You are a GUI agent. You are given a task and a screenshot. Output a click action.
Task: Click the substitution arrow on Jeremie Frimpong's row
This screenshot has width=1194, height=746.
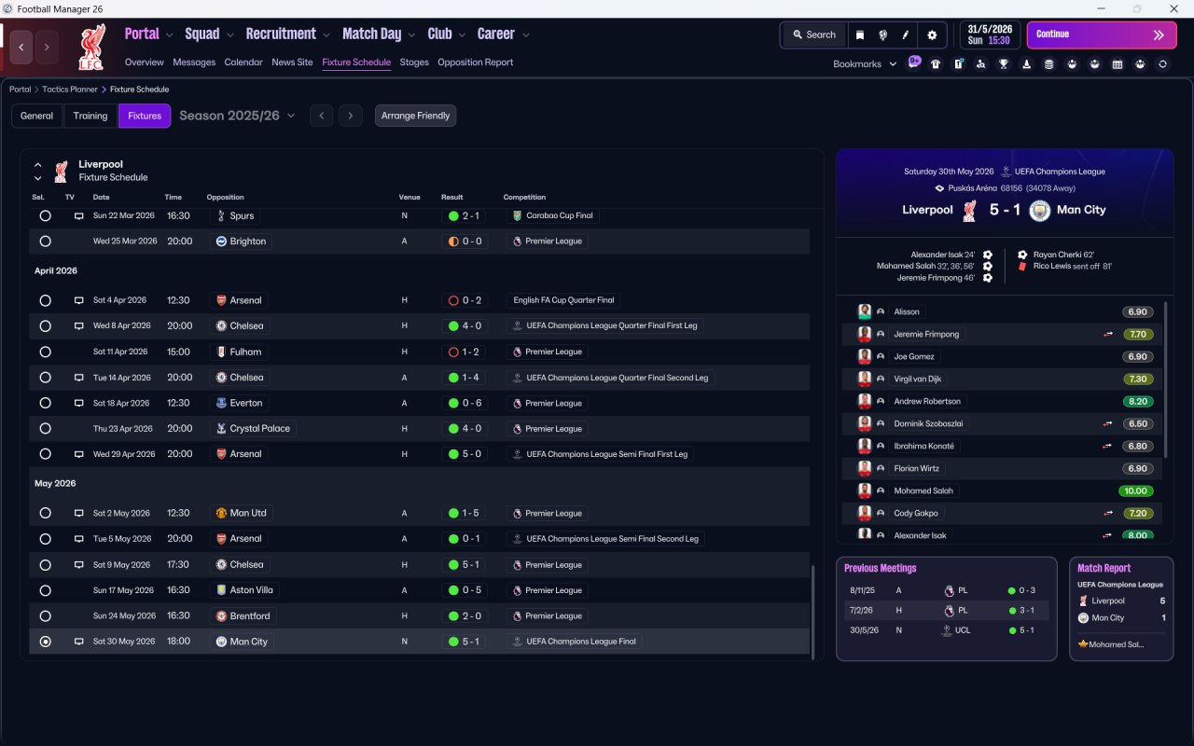(x=1108, y=334)
